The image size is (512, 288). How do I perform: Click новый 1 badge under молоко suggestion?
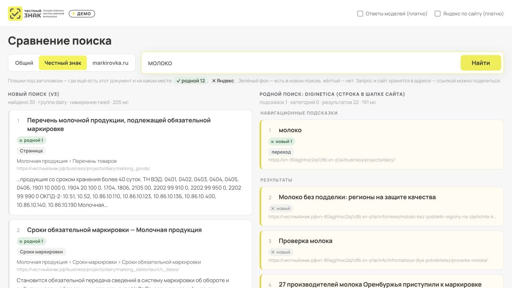[x=282, y=141]
